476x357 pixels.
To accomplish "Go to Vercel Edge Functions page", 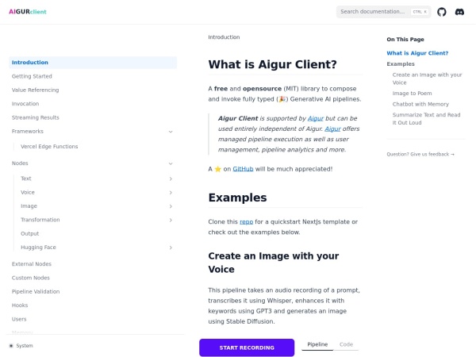I will pos(49,147).
